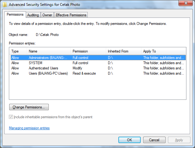Sort entries by Type column header
Image resolution: width=195 pixels, height=148 pixels.
18,51
